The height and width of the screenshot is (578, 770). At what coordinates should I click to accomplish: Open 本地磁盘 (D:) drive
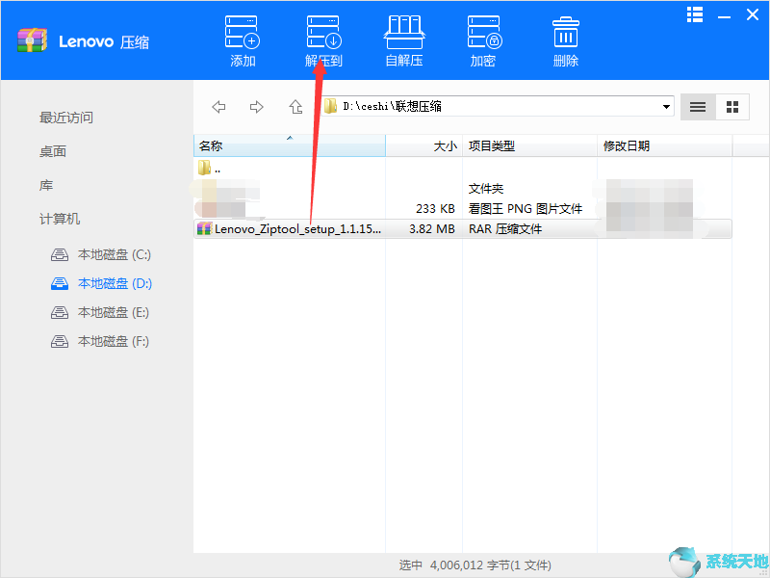[102, 283]
